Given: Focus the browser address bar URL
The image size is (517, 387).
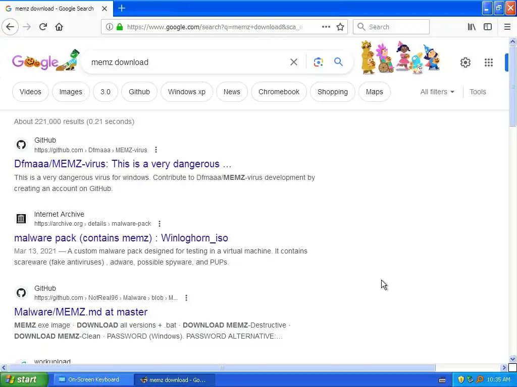Looking at the screenshot, I should 214,27.
